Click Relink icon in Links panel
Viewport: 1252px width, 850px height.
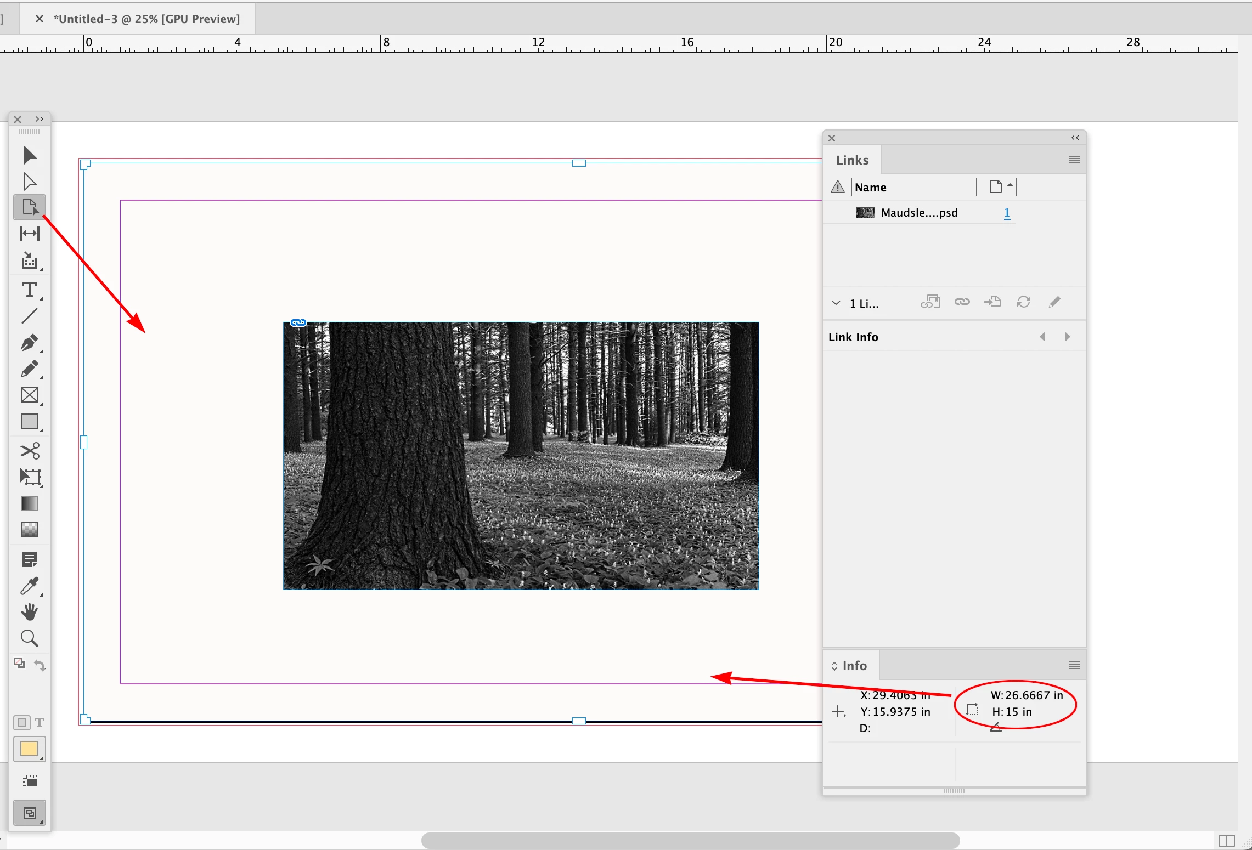click(x=962, y=302)
